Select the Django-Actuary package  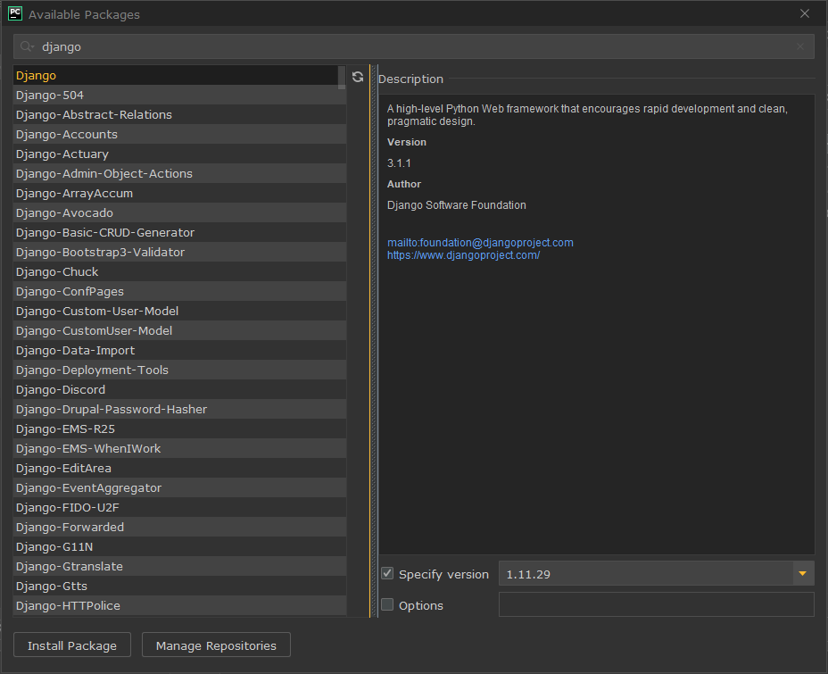tap(179, 154)
